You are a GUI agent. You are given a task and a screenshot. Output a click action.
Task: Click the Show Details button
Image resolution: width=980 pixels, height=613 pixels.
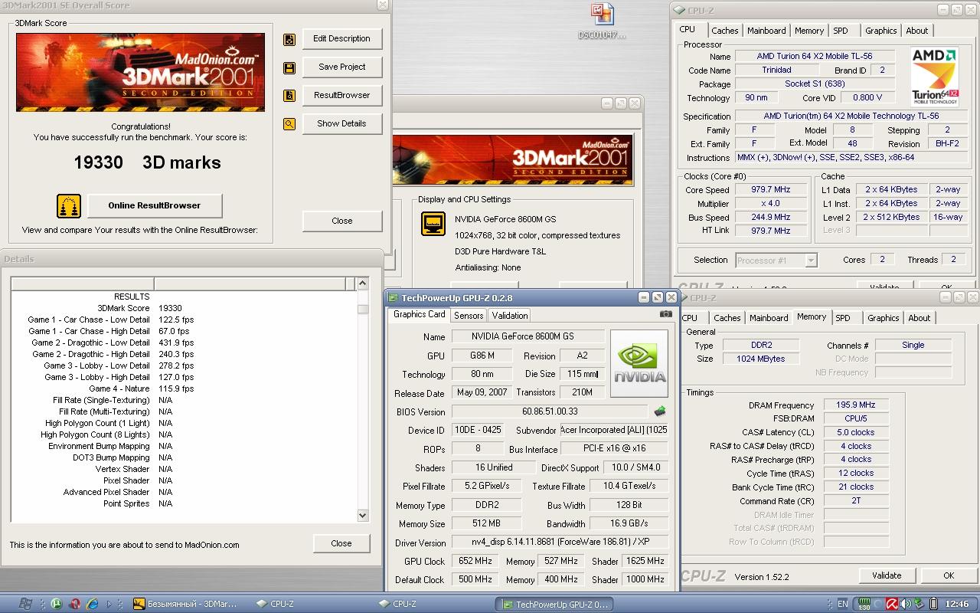(x=342, y=123)
